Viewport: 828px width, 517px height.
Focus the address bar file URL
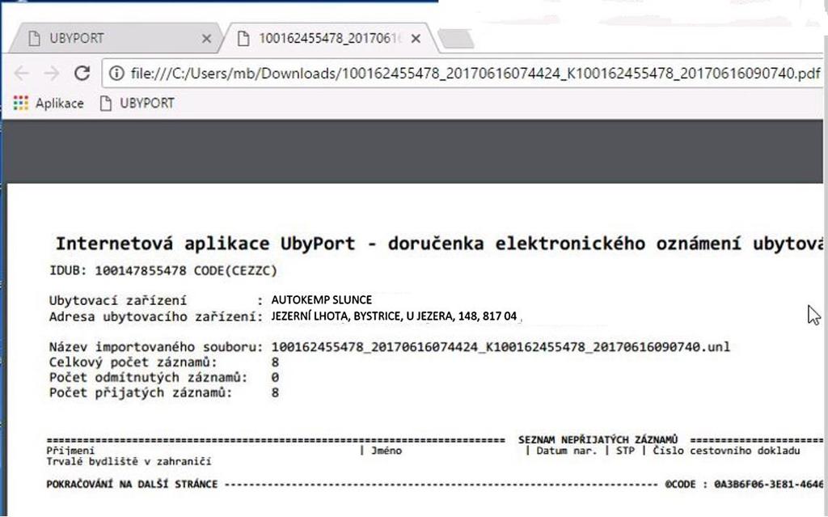[475, 73]
